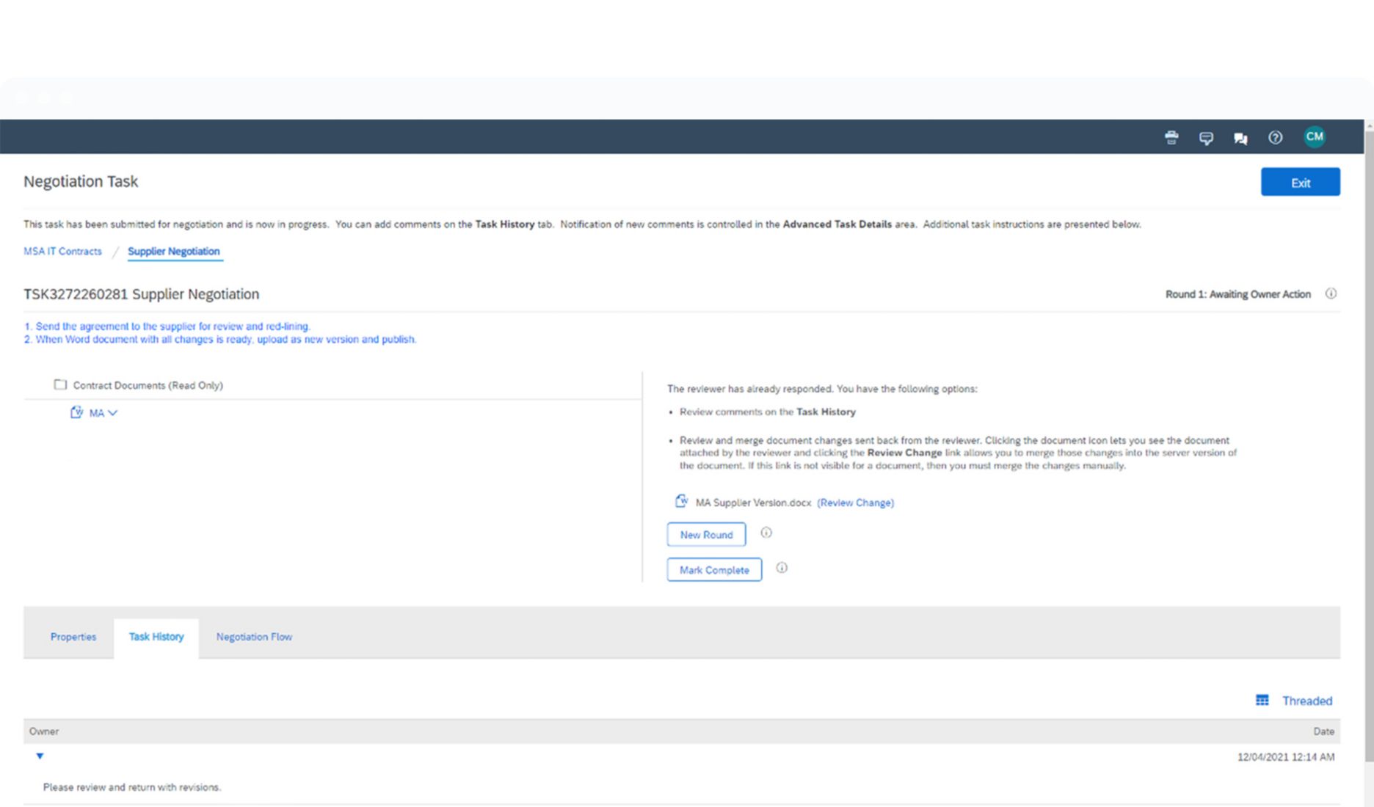The width and height of the screenshot is (1374, 807).
Task: Click info icon next to Mark Complete
Action: (x=782, y=568)
